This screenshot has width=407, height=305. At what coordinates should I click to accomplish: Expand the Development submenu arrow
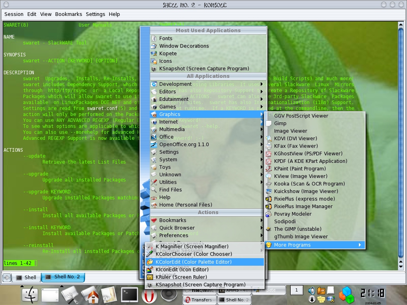tap(262, 84)
